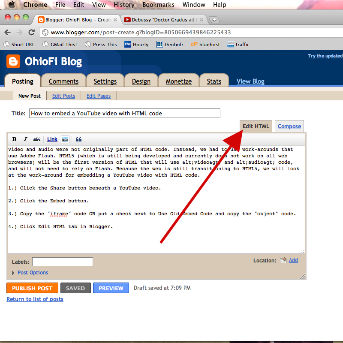Click into the Title input field
Screen dimensions: 343x343
pyautogui.click(x=125, y=113)
